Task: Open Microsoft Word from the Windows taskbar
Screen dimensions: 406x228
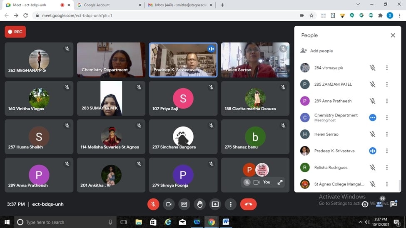Action: (x=226, y=222)
